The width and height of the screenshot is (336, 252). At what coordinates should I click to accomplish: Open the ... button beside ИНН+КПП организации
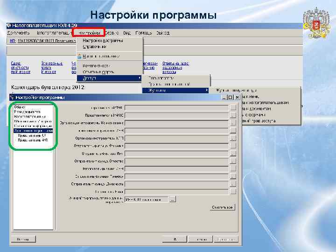point(173,200)
